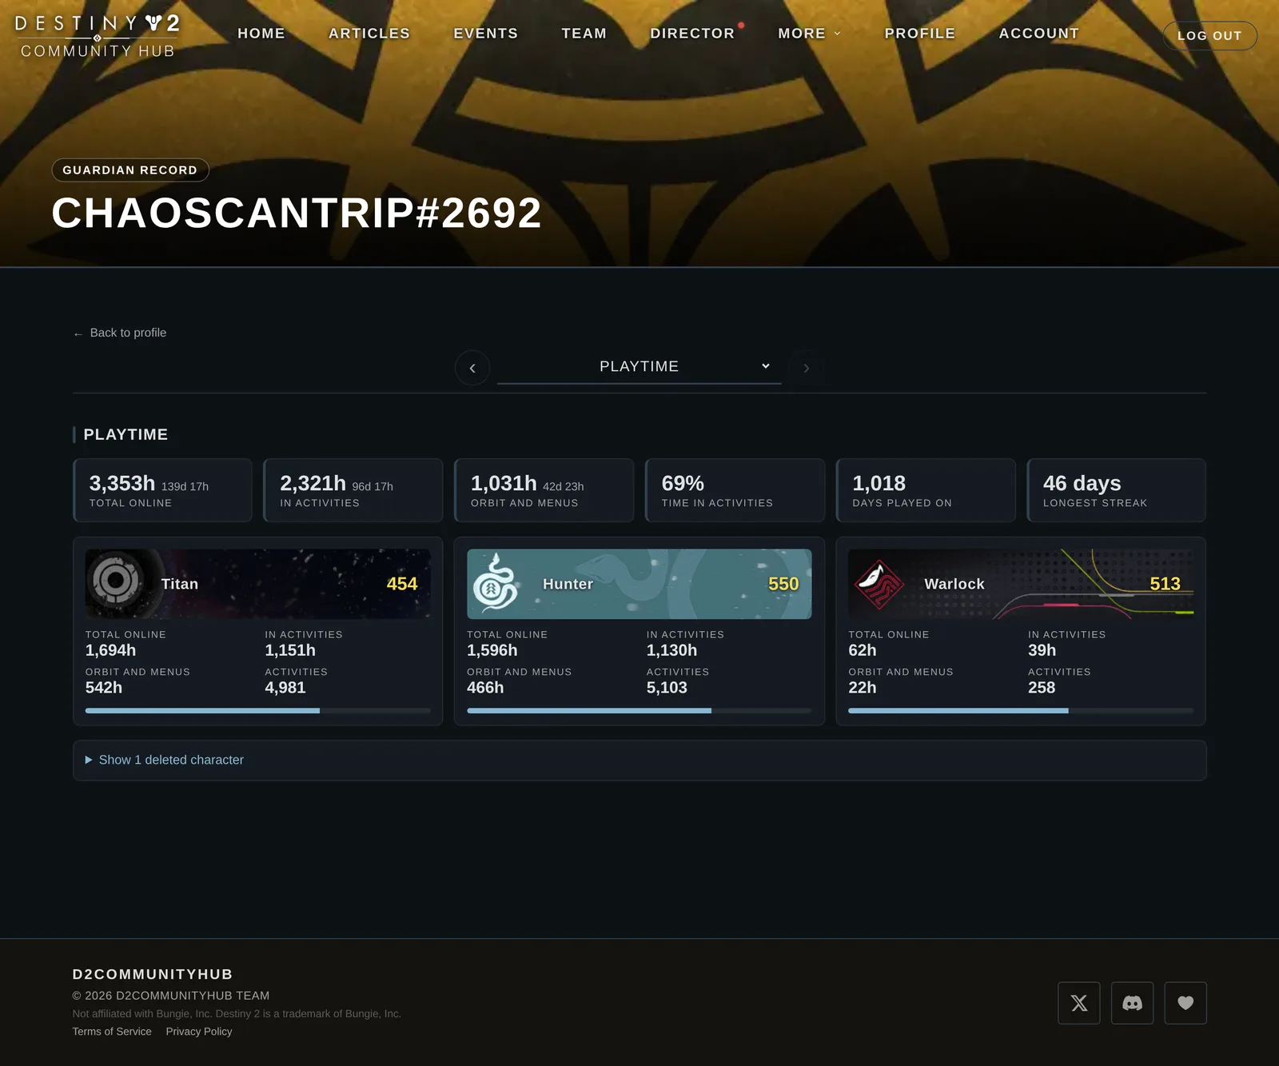Open the Director menu item
This screenshot has height=1066, width=1279.
(692, 34)
